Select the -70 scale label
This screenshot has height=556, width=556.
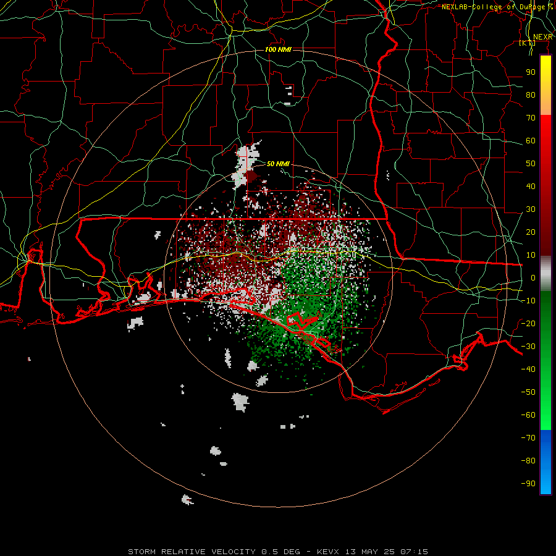(x=528, y=438)
